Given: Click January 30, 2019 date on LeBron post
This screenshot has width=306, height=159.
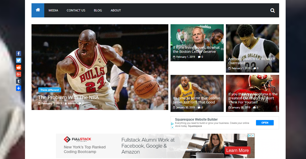Looking at the screenshot, I should tap(185, 108).
